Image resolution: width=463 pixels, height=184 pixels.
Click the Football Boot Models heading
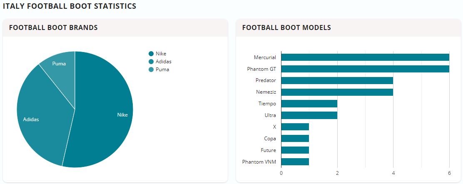tap(286, 28)
